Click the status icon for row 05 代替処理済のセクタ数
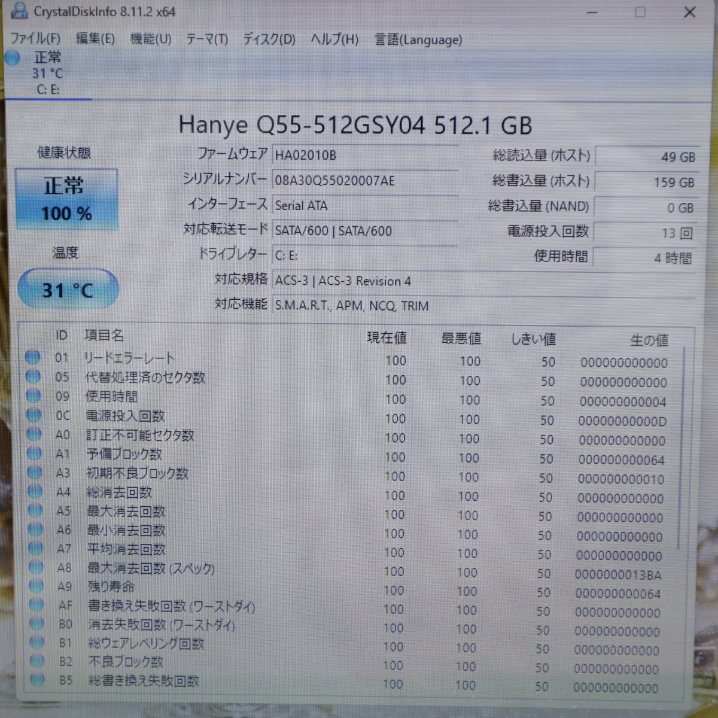This screenshot has width=718, height=718. click(x=33, y=376)
